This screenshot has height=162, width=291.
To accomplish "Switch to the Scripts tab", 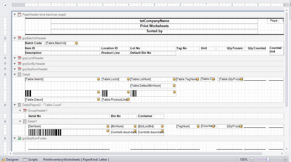I will (x=30, y=160).
